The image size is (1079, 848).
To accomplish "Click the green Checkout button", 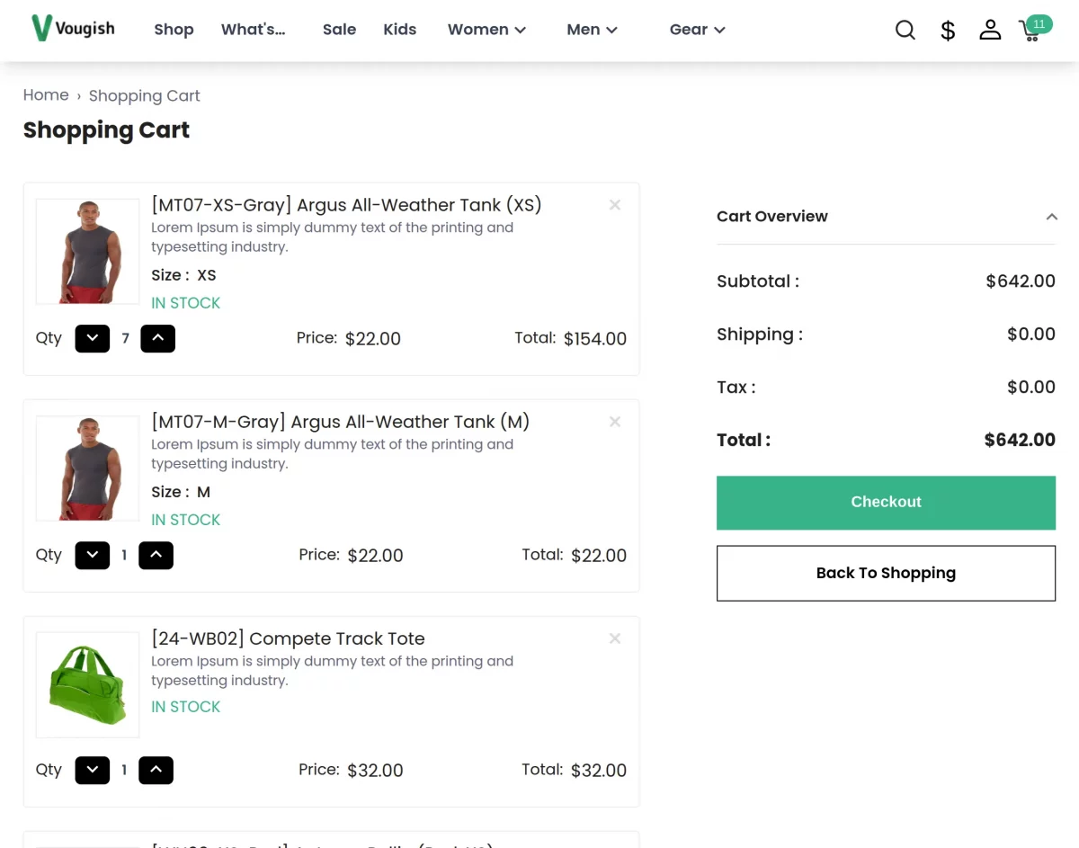I will coord(886,503).
